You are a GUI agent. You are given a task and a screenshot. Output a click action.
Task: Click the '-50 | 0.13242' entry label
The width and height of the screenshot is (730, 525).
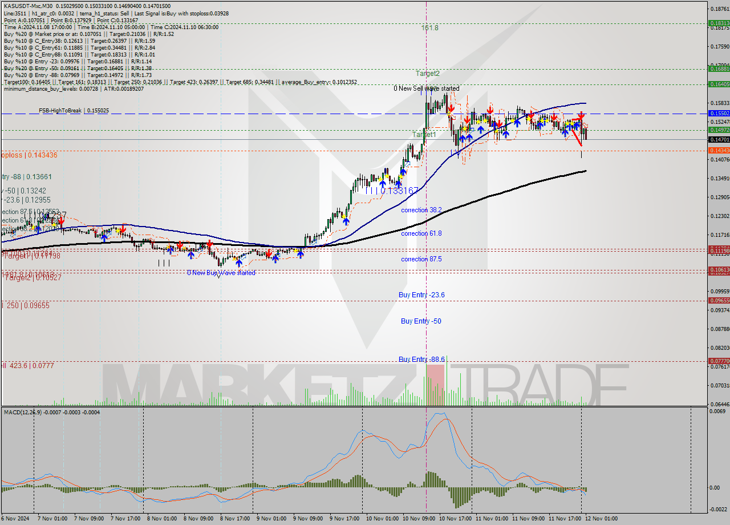coord(23,191)
